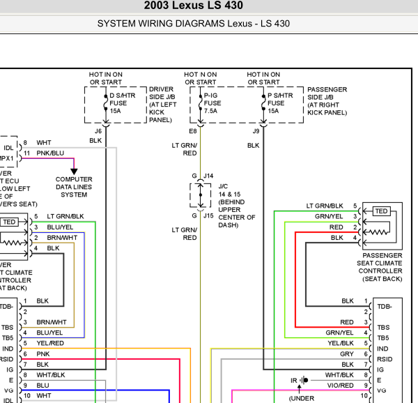Click connector label "J6"
This screenshot has width=418, height=403.
click(98, 131)
